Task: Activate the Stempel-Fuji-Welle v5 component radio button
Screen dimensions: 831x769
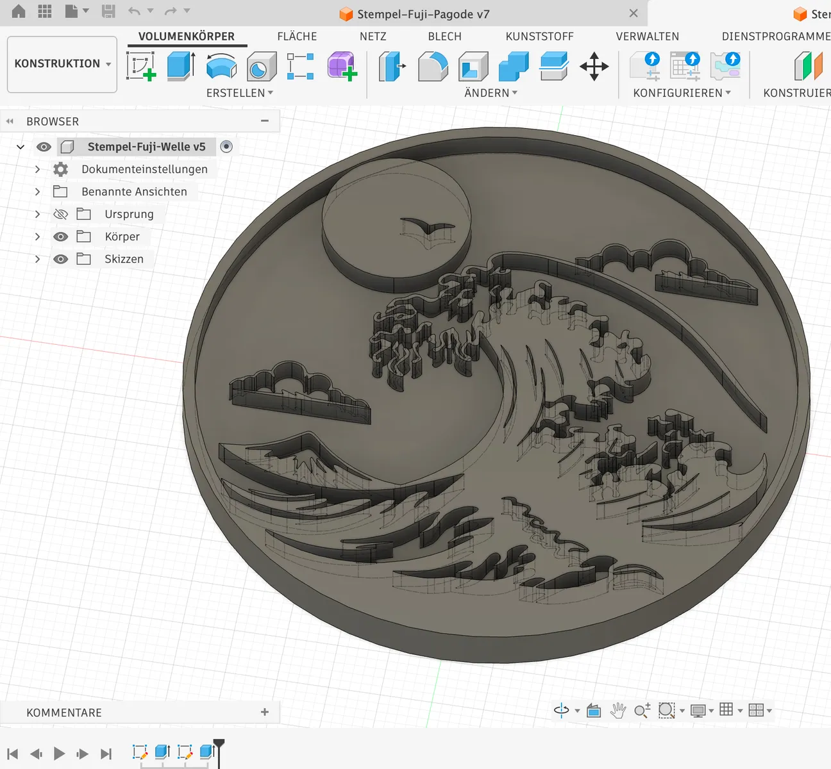Action: click(x=226, y=147)
